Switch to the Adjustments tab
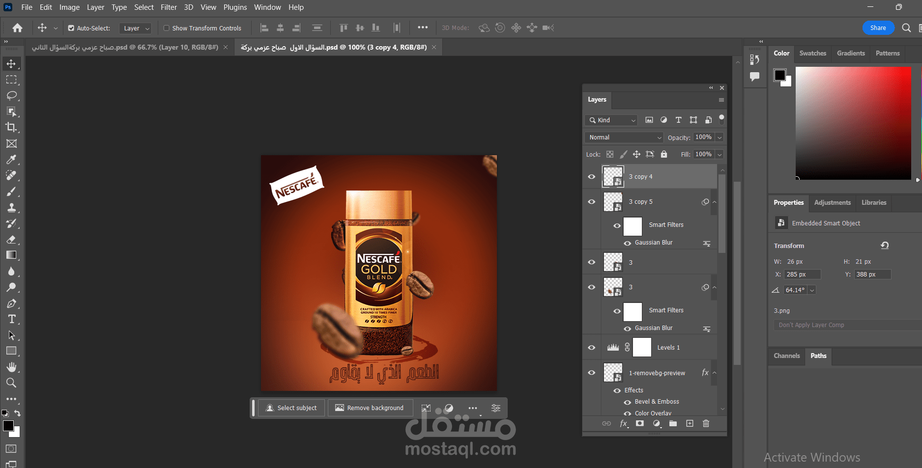This screenshot has height=468, width=922. [x=832, y=202]
